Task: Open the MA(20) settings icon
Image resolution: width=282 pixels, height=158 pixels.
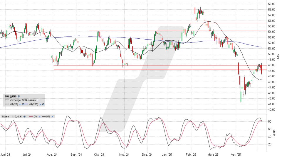Action: (23, 104)
